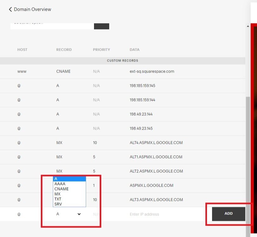Image resolution: width=257 pixels, height=237 pixels.
Task: Click the CUSTOM RECORDS section header
Action: (122, 61)
